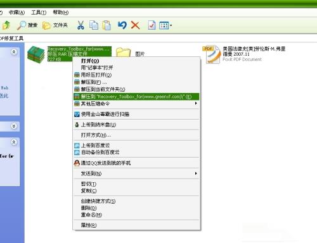The image size is (317, 243).
Task: Choose 使用金山毒霸进行扫描 entry
Action: (136, 114)
